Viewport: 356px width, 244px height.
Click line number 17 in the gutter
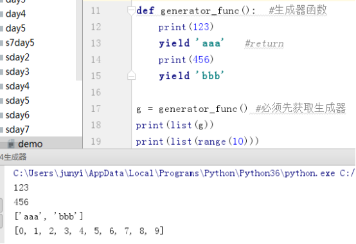(96, 109)
